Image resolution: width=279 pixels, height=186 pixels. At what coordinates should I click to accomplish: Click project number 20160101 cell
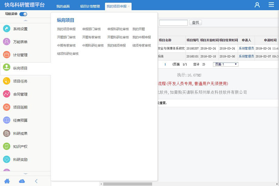pos(193,56)
